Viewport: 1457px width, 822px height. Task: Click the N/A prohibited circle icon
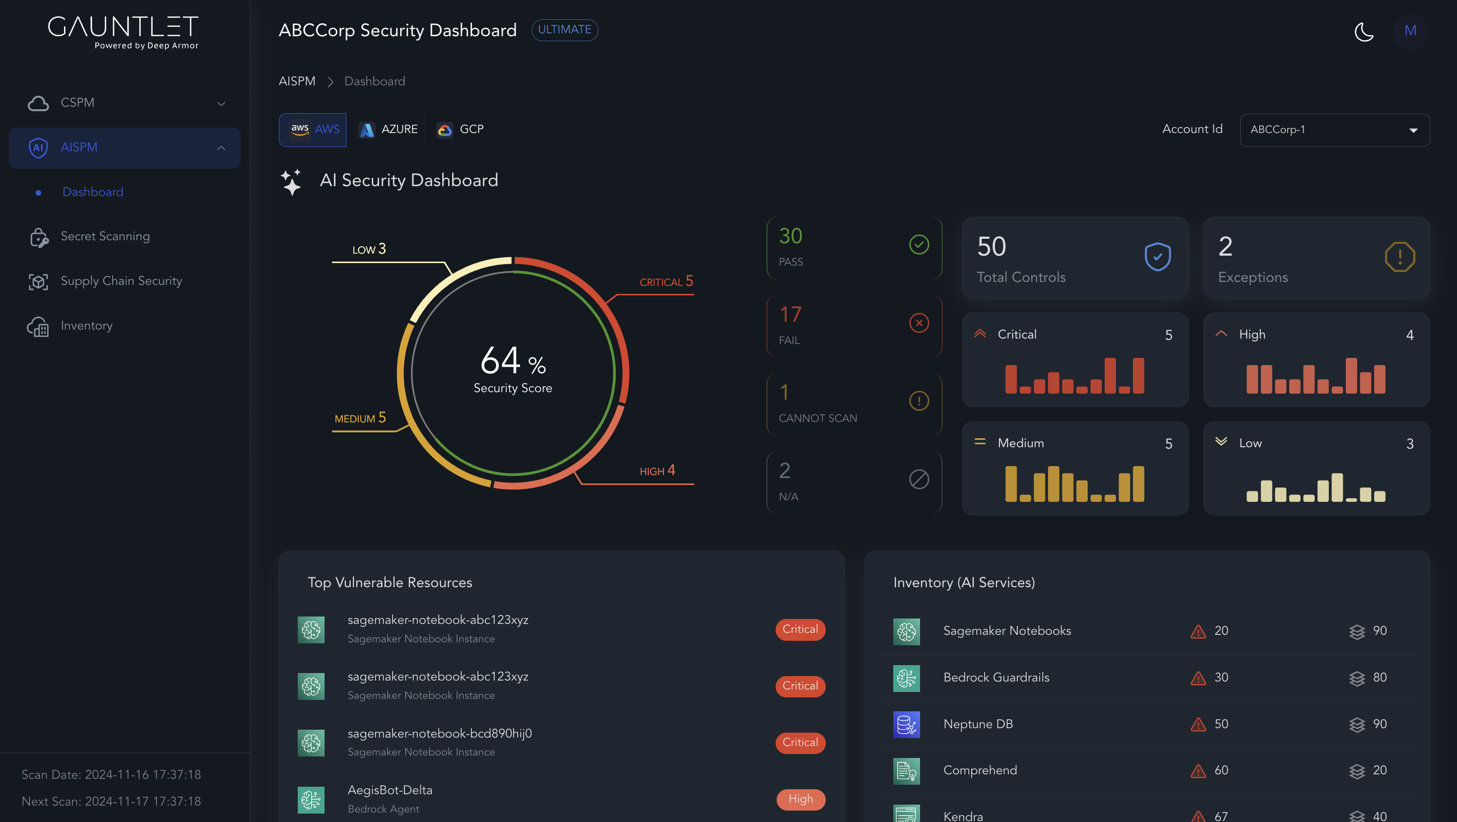click(919, 479)
